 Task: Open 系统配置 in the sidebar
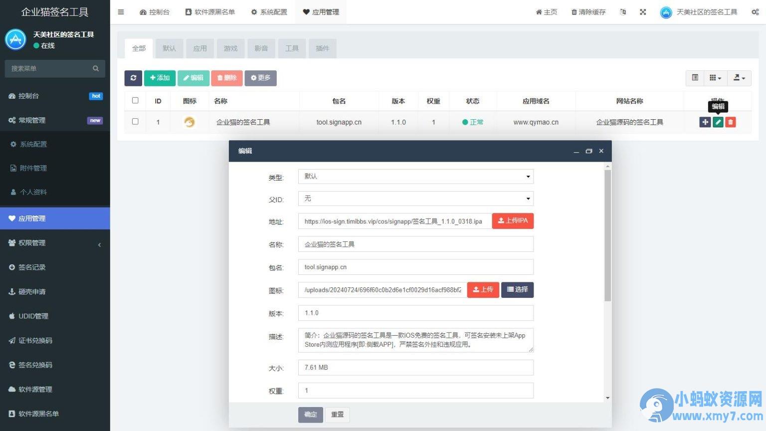click(x=55, y=144)
